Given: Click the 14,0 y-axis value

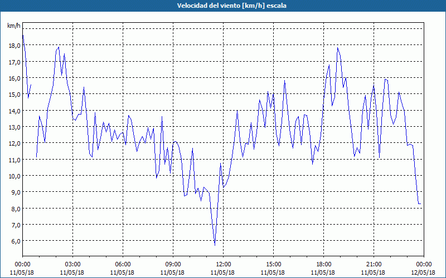Looking at the screenshot, I should click(x=15, y=111).
